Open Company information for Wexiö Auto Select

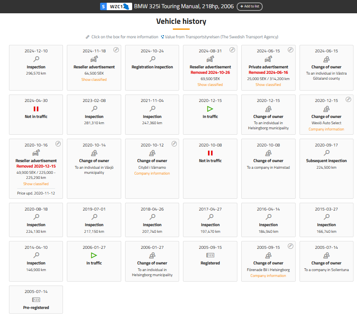326,129
